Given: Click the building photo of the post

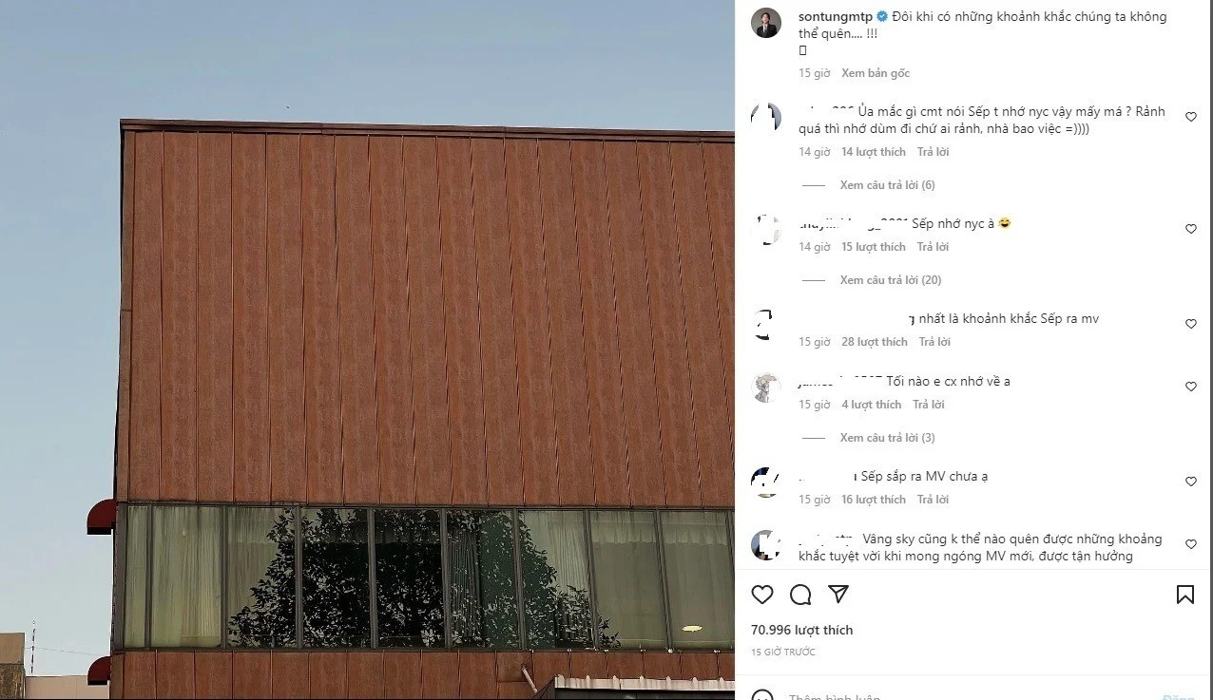Looking at the screenshot, I should tap(367, 350).
